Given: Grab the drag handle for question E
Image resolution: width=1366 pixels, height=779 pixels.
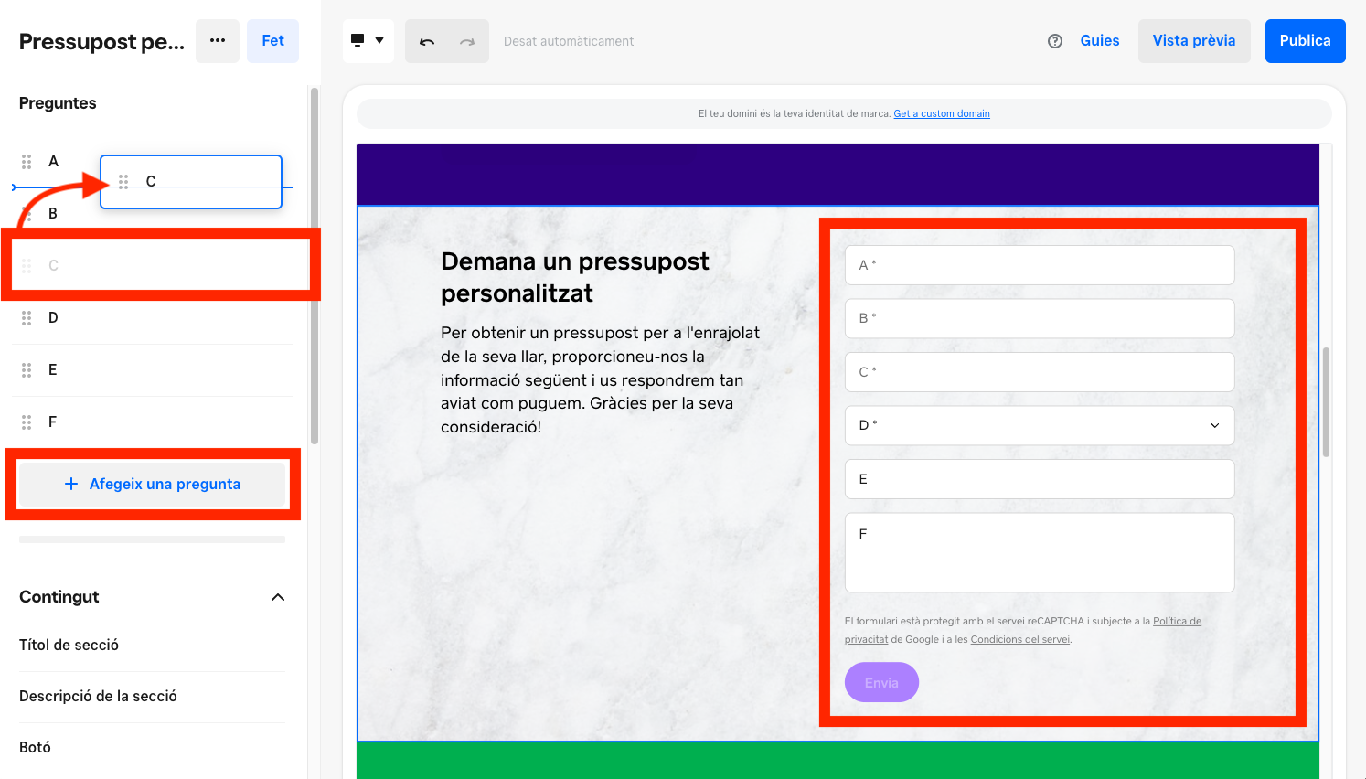Looking at the screenshot, I should click(27, 370).
